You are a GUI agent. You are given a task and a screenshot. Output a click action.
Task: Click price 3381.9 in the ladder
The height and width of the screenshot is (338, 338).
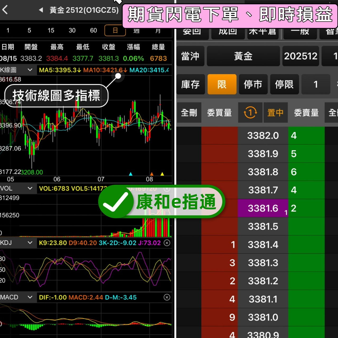click(263, 154)
